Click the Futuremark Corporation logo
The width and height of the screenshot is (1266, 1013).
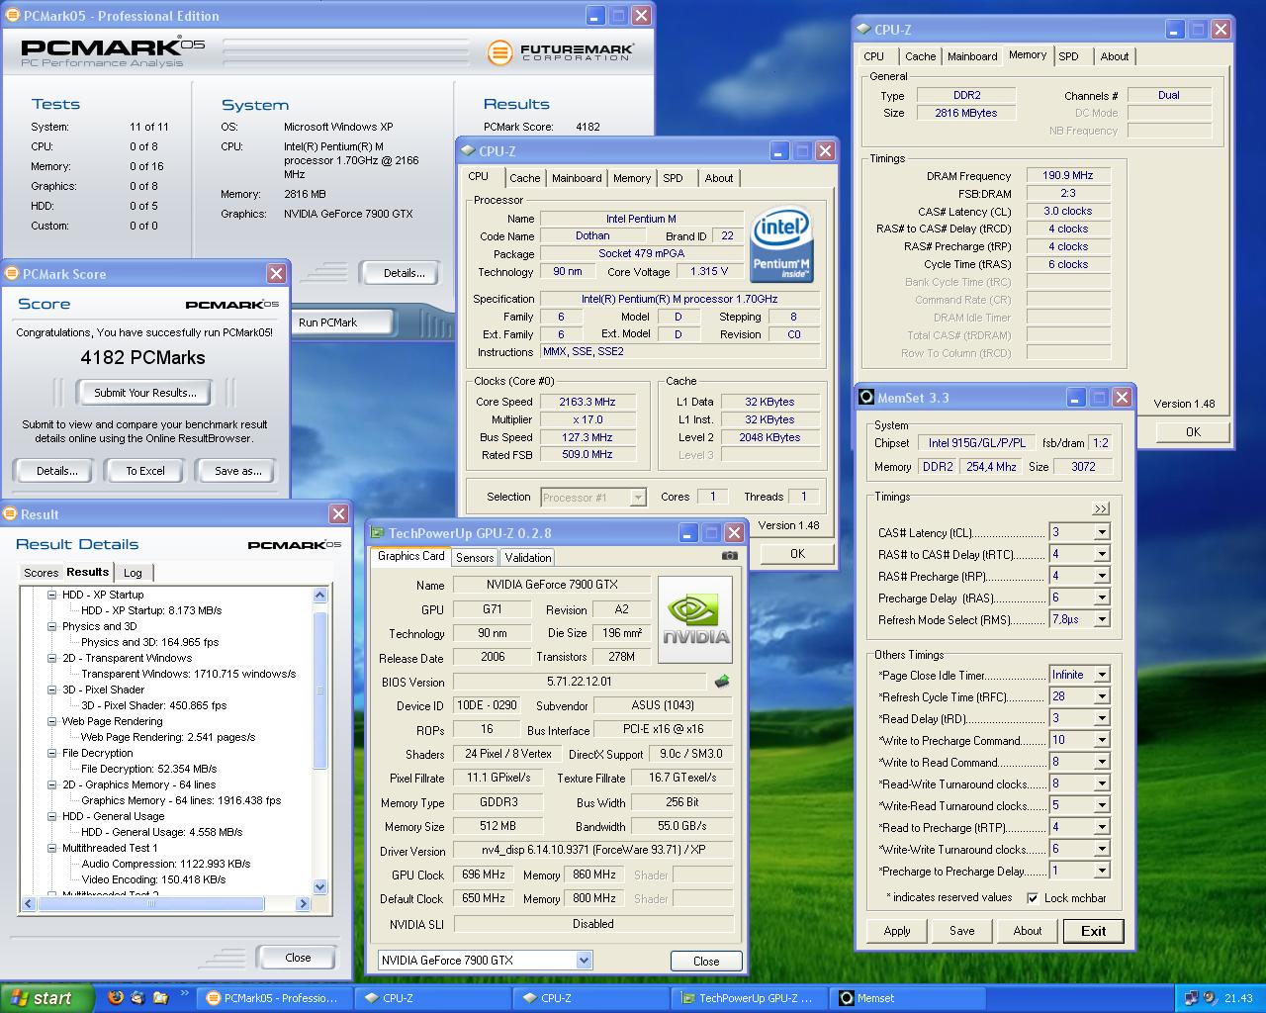tap(562, 51)
